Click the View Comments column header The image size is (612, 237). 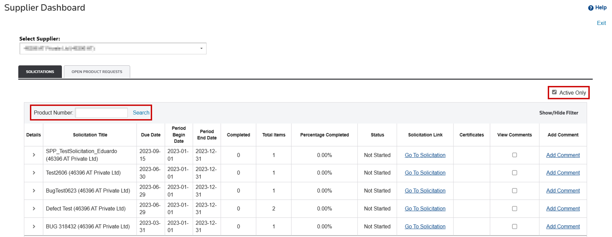(514, 135)
